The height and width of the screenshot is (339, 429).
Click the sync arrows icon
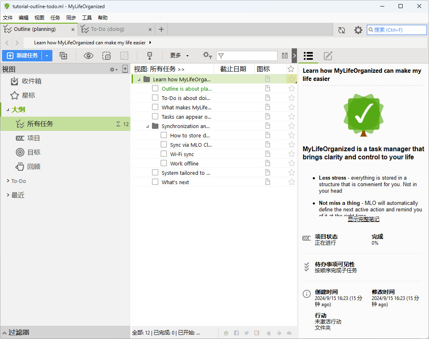(341, 30)
